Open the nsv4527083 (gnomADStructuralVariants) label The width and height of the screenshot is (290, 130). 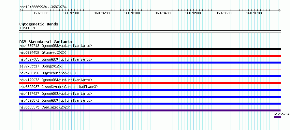pyautogui.click(x=56, y=59)
